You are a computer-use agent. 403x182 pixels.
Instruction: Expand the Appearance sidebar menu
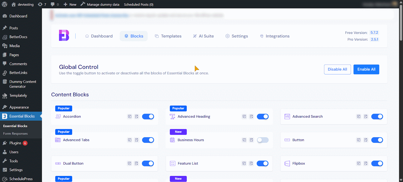coord(19,107)
